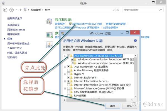The height and width of the screenshot is (111, 167).
Task: Open 外观和个性化 category
Action: coord(15,48)
